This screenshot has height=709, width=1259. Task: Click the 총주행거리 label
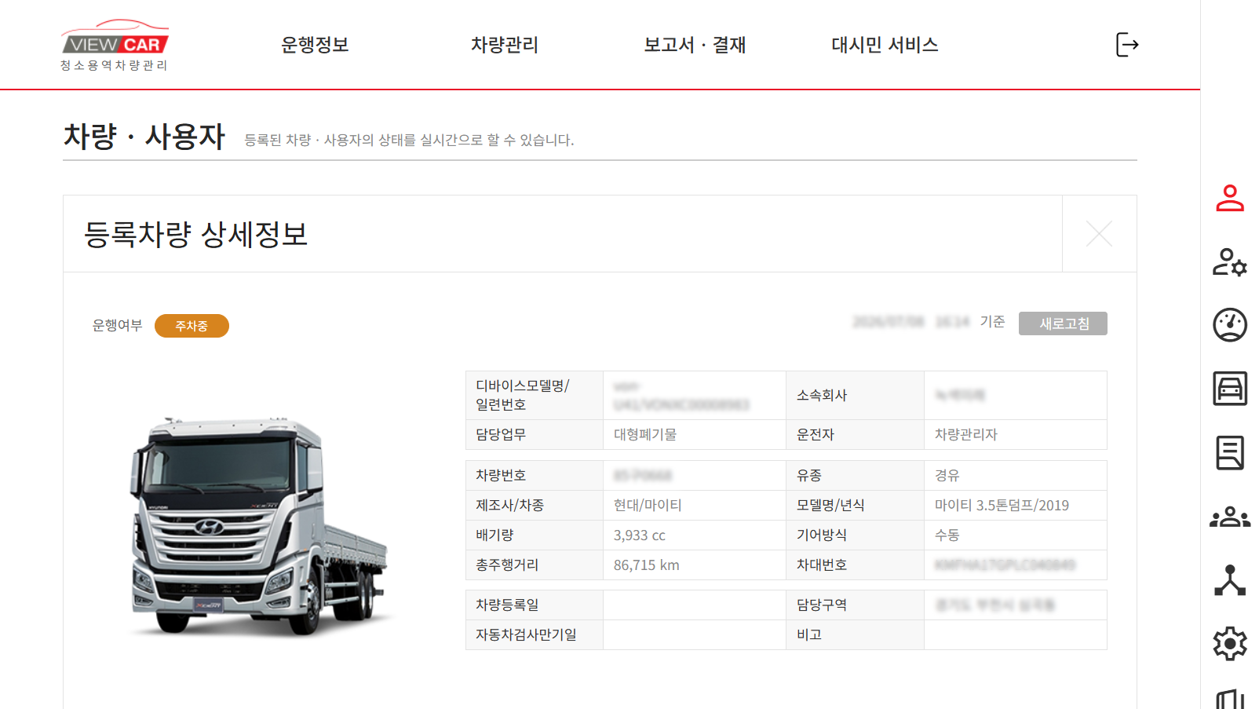[x=507, y=565]
